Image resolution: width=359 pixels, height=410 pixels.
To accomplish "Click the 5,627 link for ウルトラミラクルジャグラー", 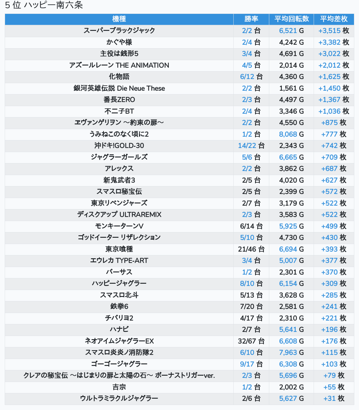I will 288,399.
